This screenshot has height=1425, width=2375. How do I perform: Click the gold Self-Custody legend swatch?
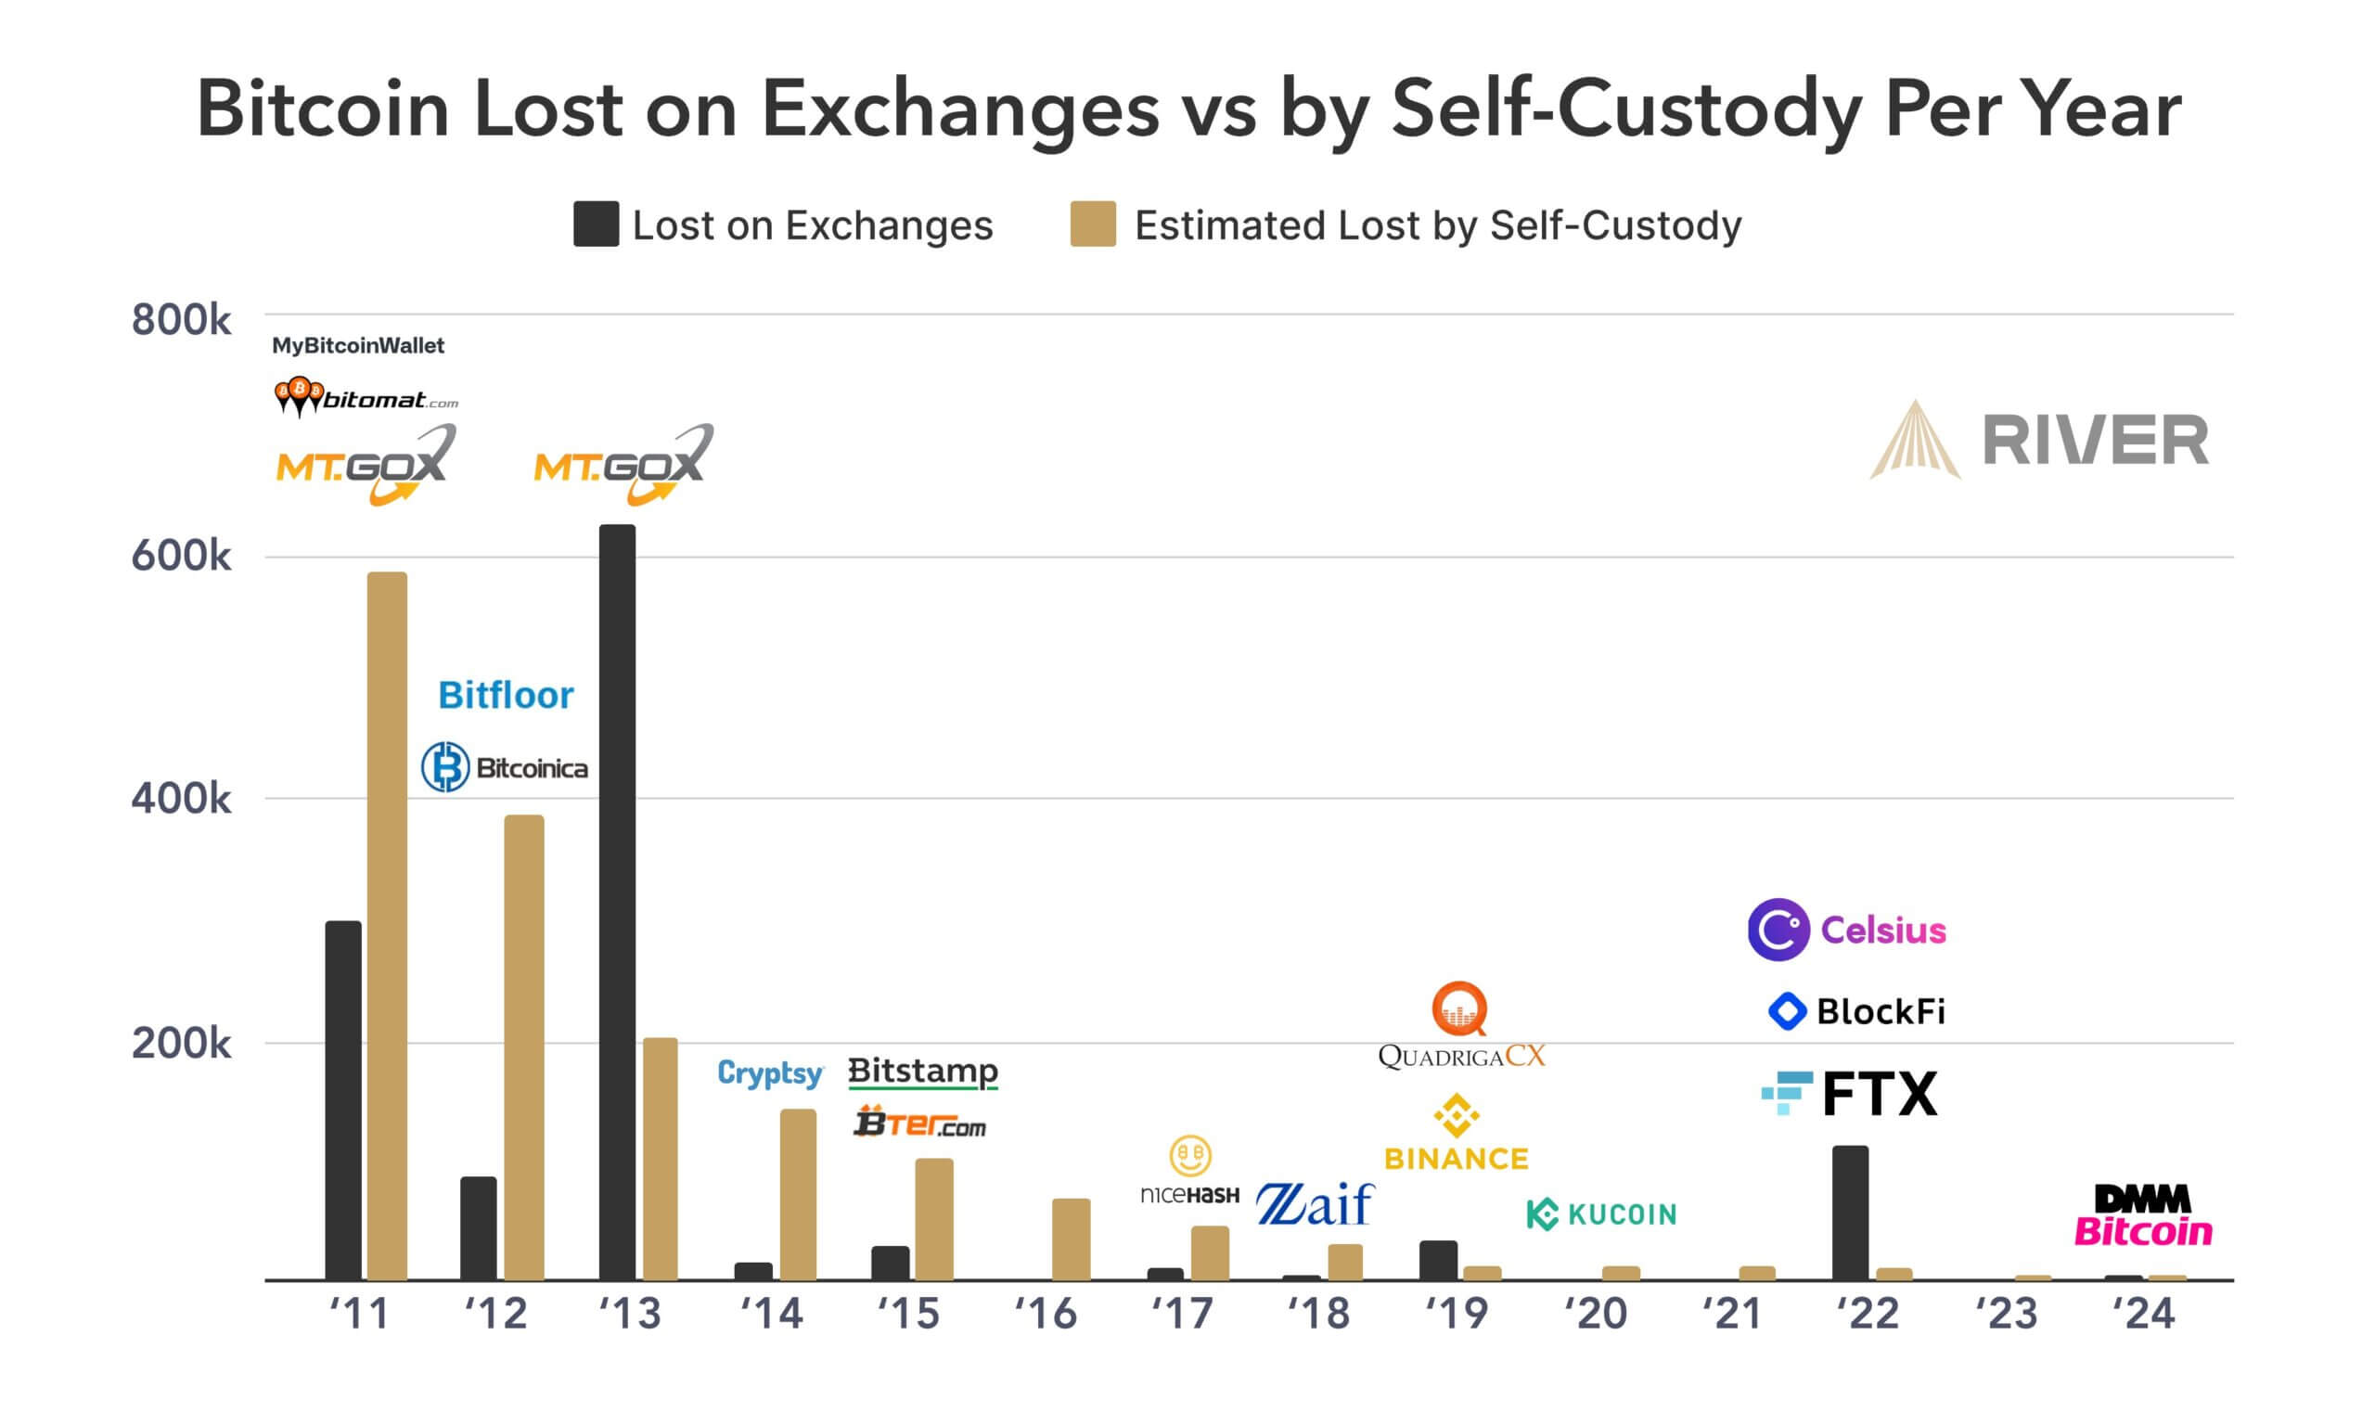(1093, 224)
